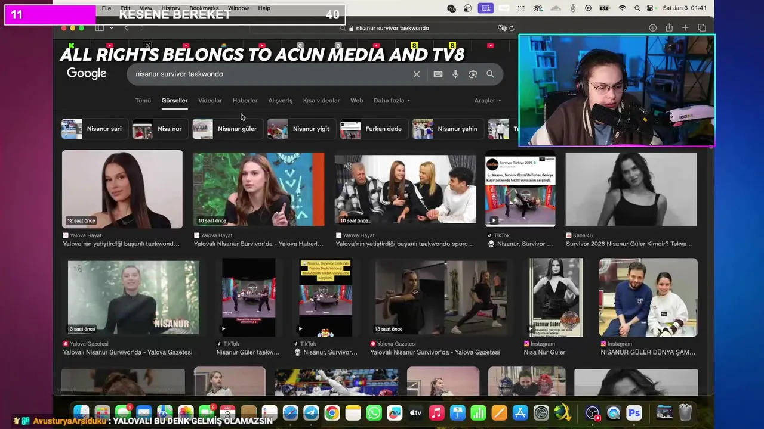Image resolution: width=764 pixels, height=429 pixels.
Task: Open four-people sofa image result
Action: (405, 189)
